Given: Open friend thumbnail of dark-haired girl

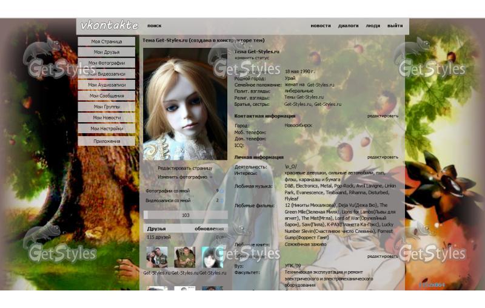Looking at the screenshot, I should coord(213,257).
